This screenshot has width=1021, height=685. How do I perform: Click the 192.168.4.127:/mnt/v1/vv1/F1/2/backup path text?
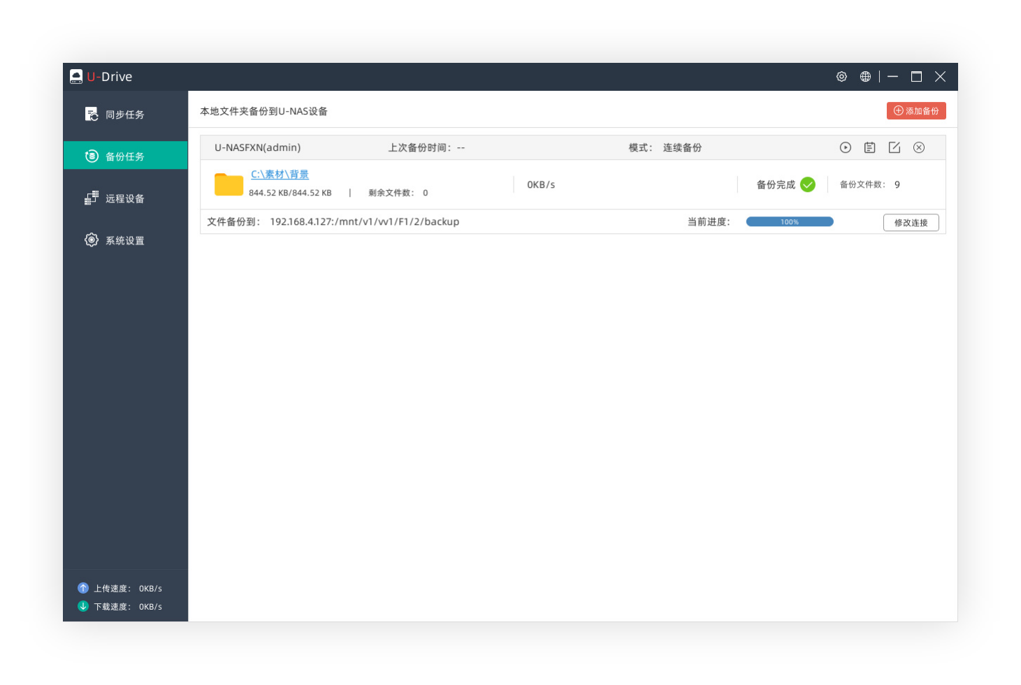[x=365, y=221]
